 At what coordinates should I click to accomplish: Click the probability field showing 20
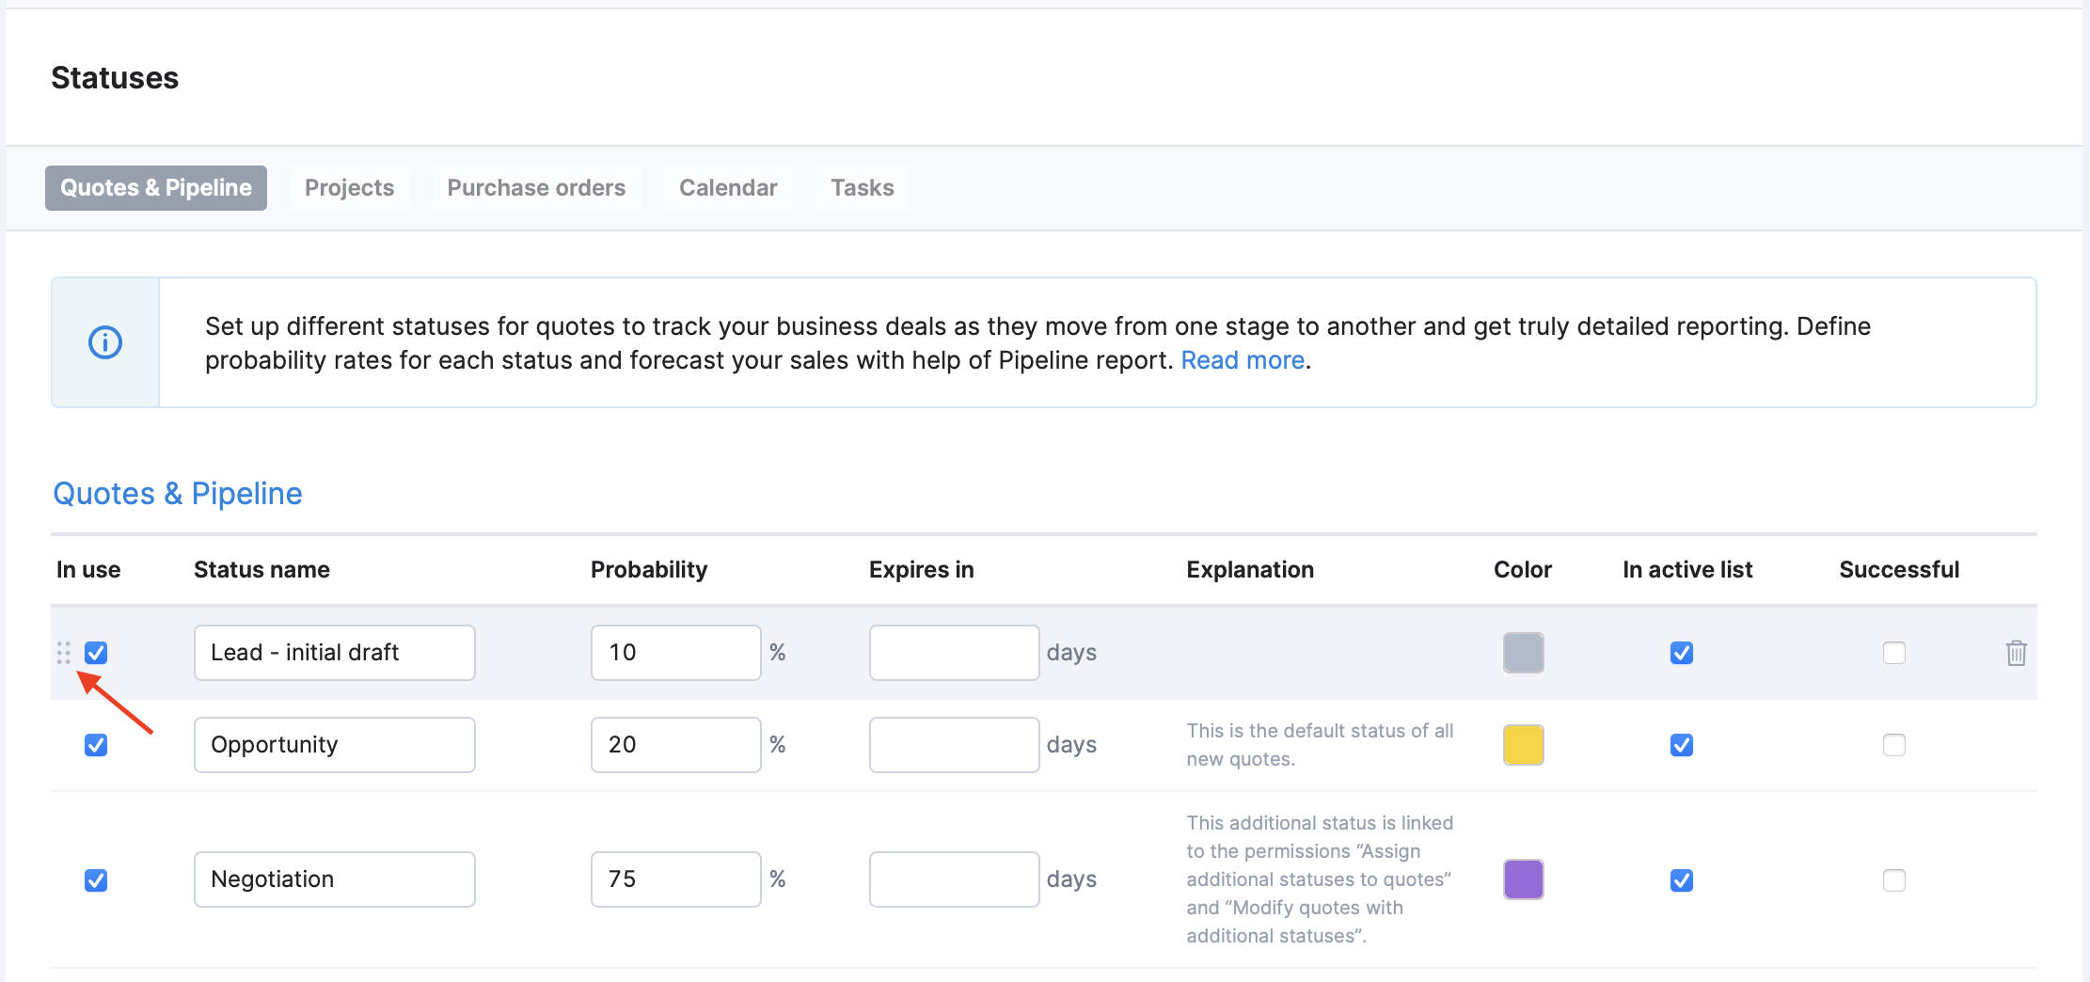[676, 745]
